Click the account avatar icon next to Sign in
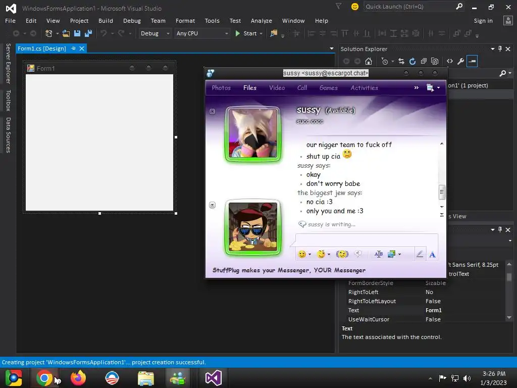The width and height of the screenshot is (517, 388). [x=508, y=20]
